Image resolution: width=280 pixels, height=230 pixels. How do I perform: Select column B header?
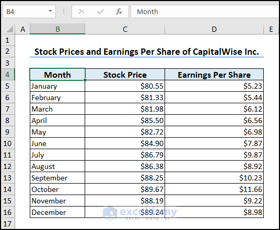pyautogui.click(x=57, y=29)
